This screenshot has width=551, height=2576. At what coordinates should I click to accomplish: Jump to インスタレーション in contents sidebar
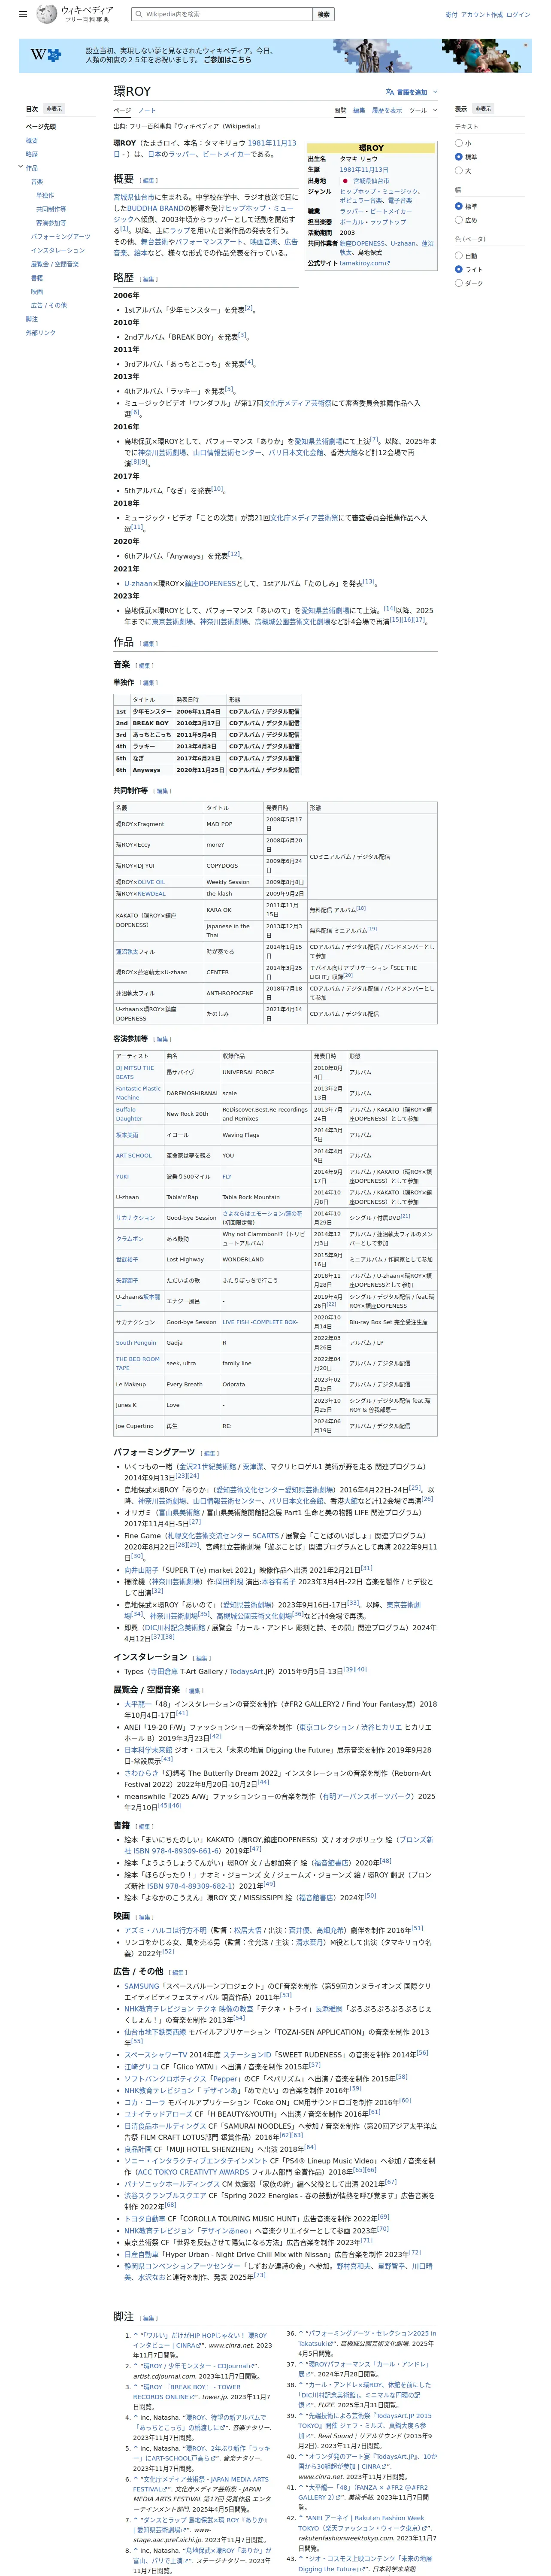click(x=58, y=250)
